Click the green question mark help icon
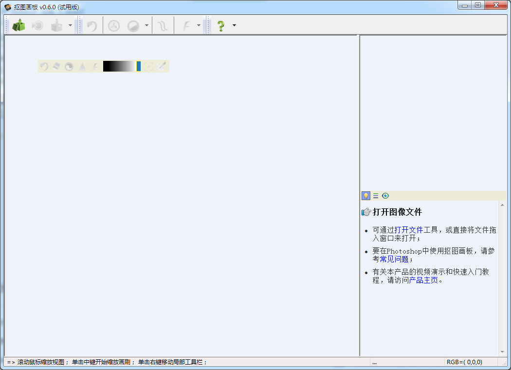Viewport: 511px width, 370px height. click(221, 26)
